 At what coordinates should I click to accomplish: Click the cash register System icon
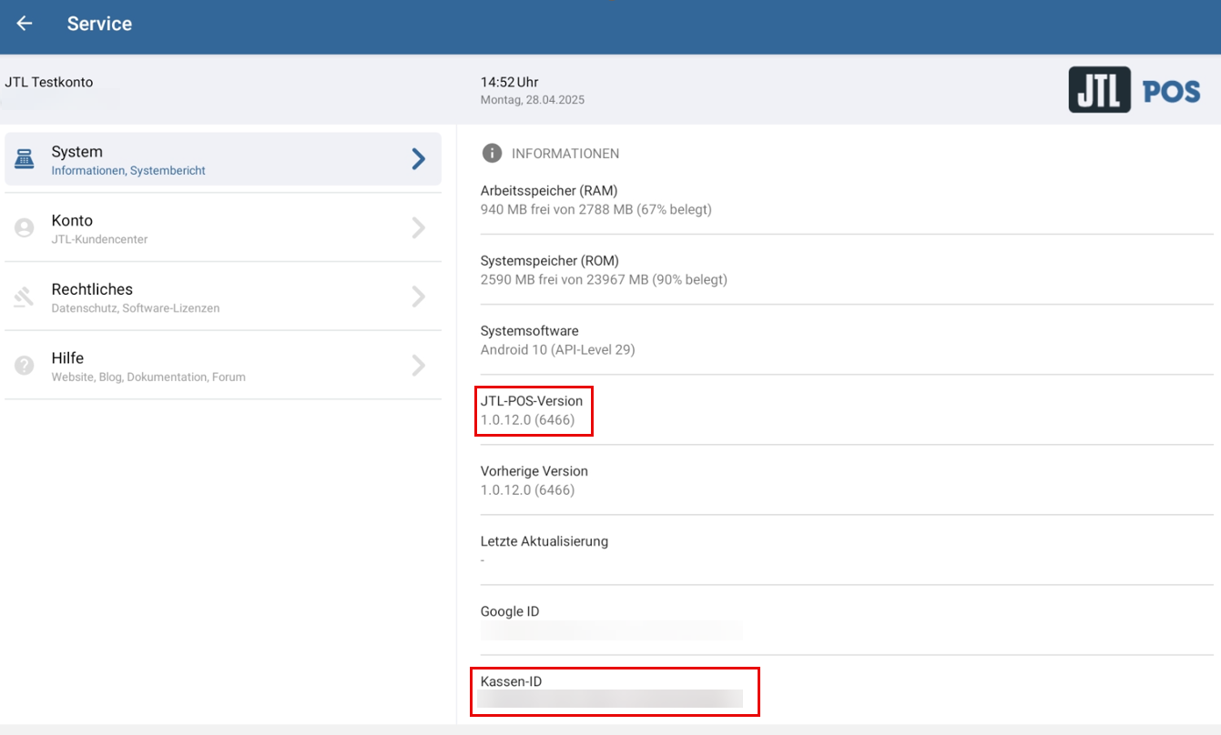pyautogui.click(x=25, y=159)
